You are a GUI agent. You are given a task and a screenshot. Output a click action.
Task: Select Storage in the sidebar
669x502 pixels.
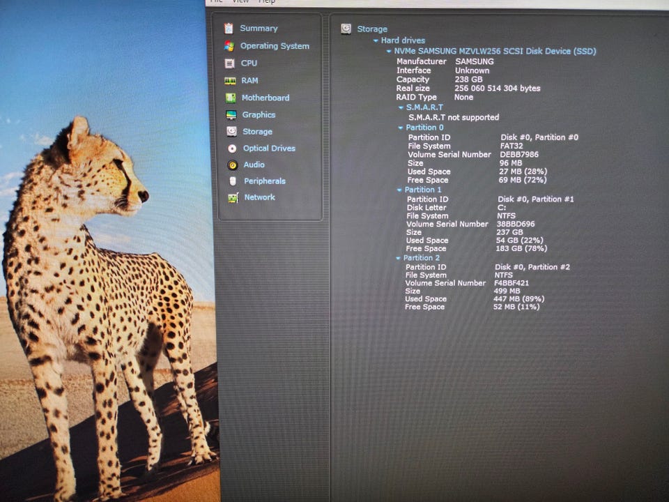point(257,132)
